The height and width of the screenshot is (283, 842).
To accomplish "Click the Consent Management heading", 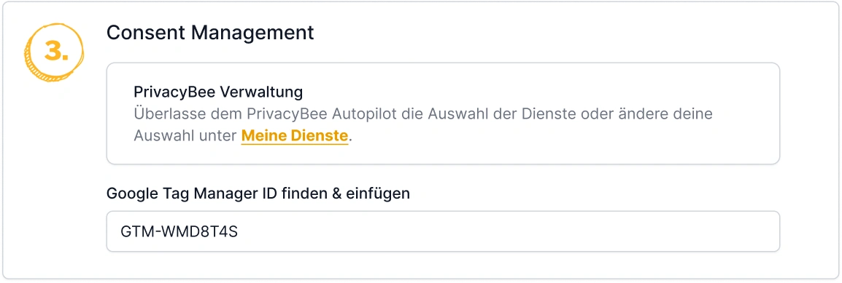I will pos(210,33).
